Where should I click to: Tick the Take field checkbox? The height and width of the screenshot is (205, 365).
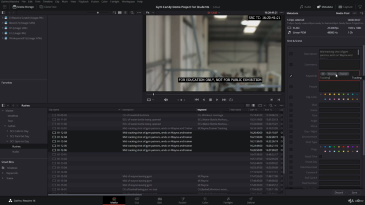coord(291,116)
